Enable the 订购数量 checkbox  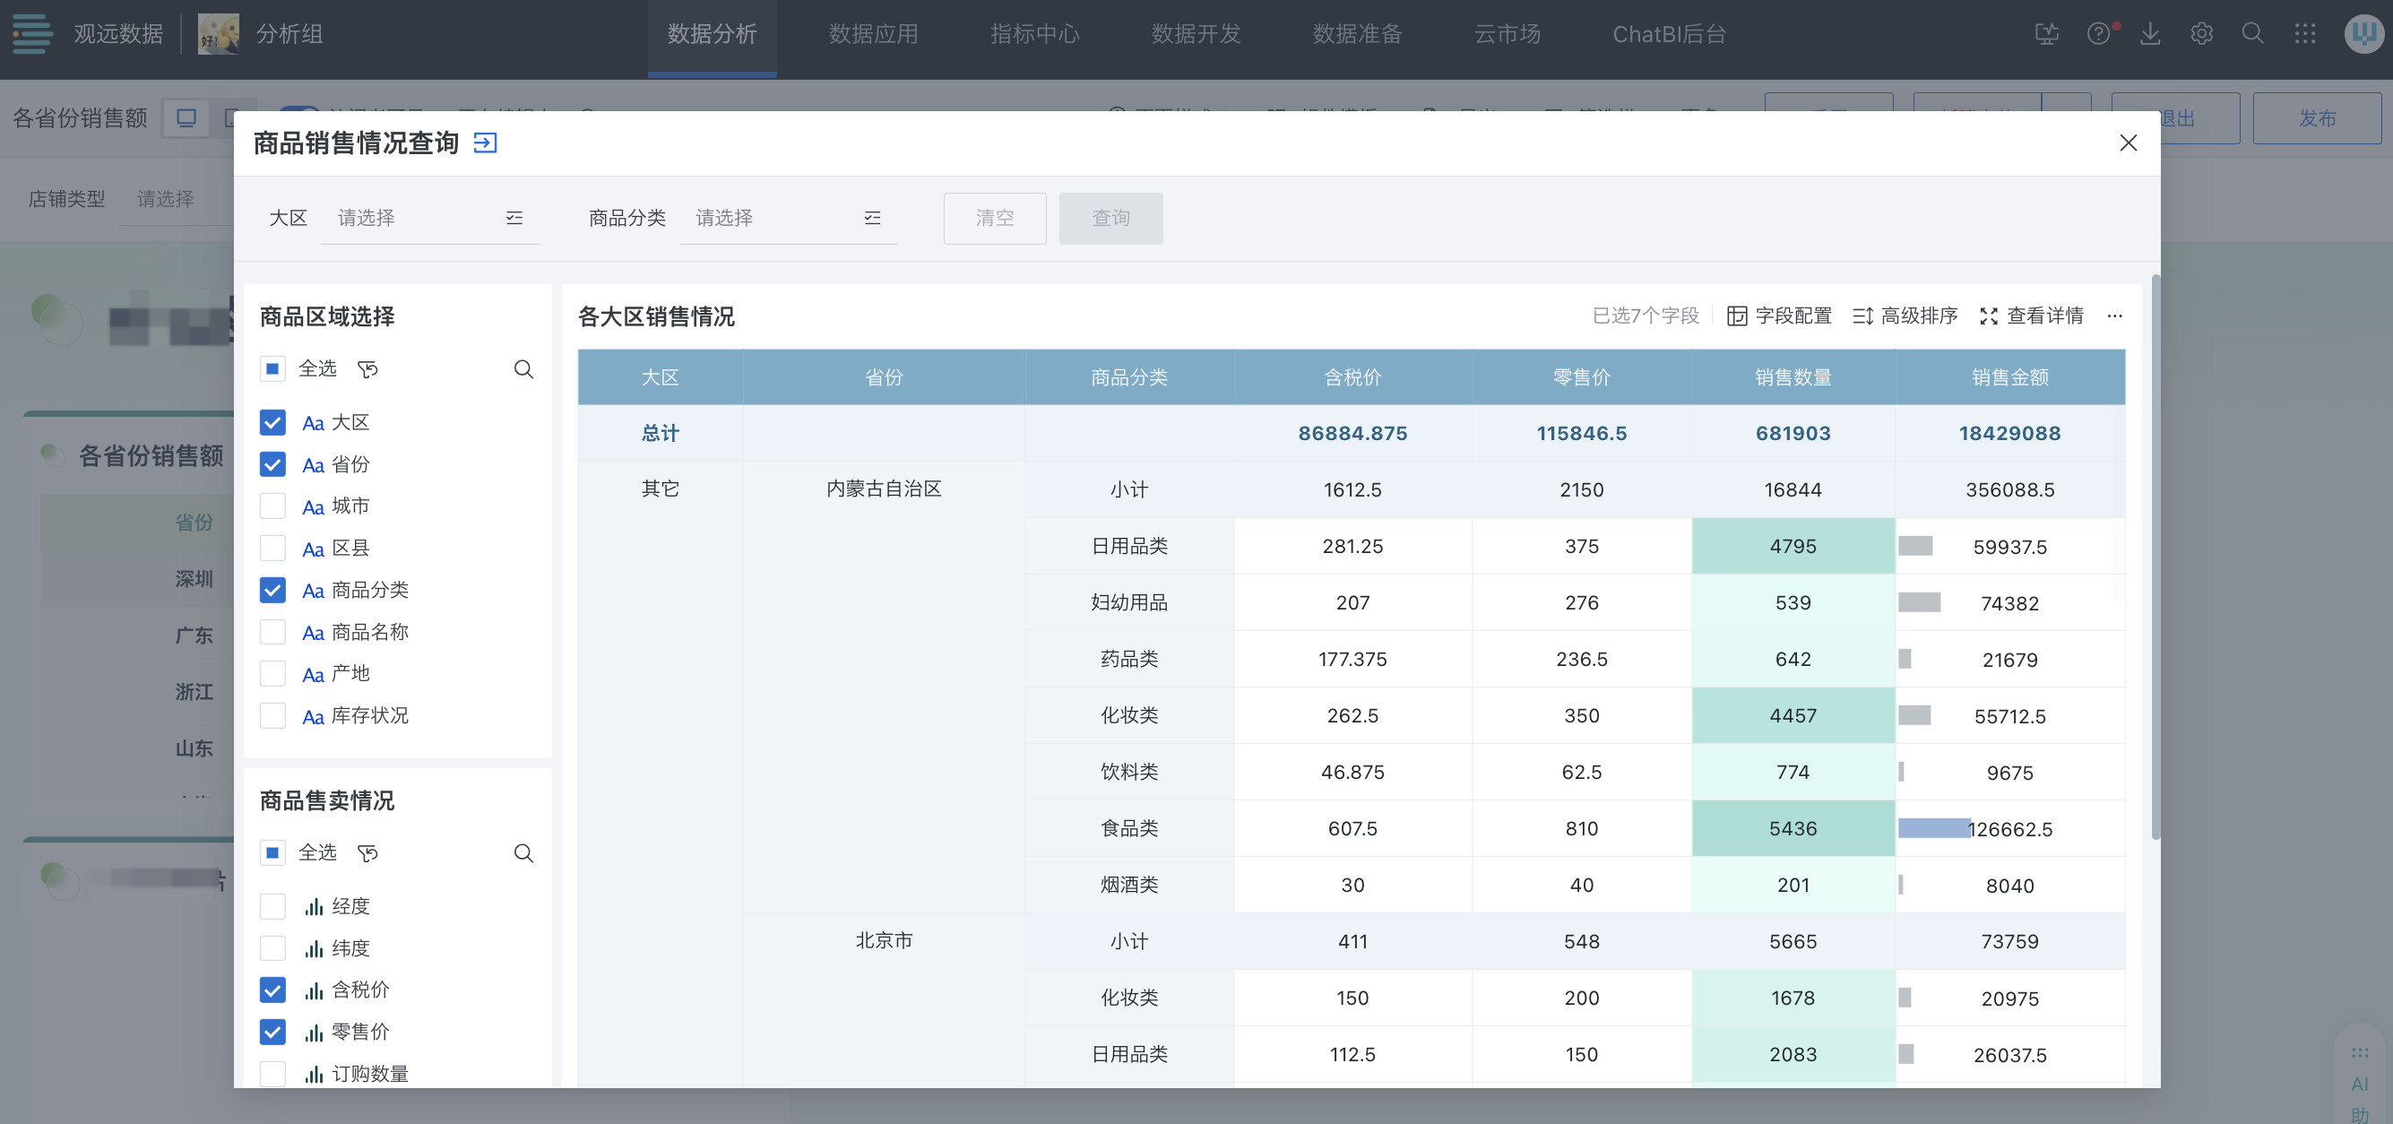tap(272, 1074)
